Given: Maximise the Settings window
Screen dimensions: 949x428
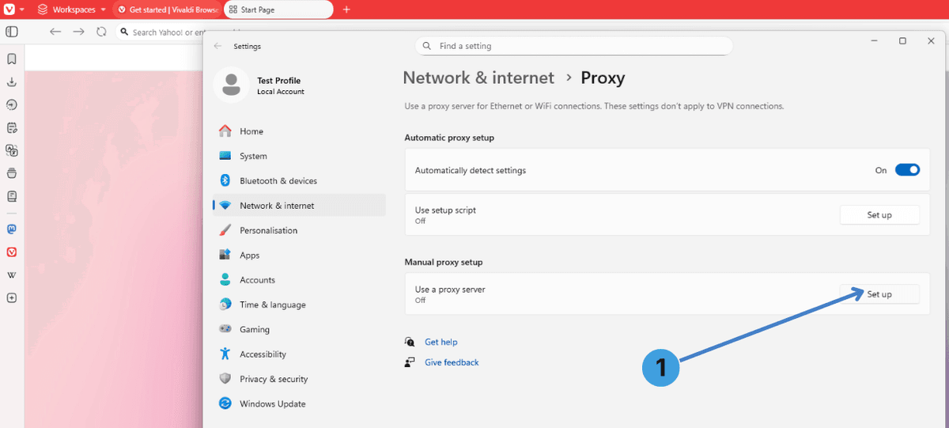Looking at the screenshot, I should [x=902, y=40].
